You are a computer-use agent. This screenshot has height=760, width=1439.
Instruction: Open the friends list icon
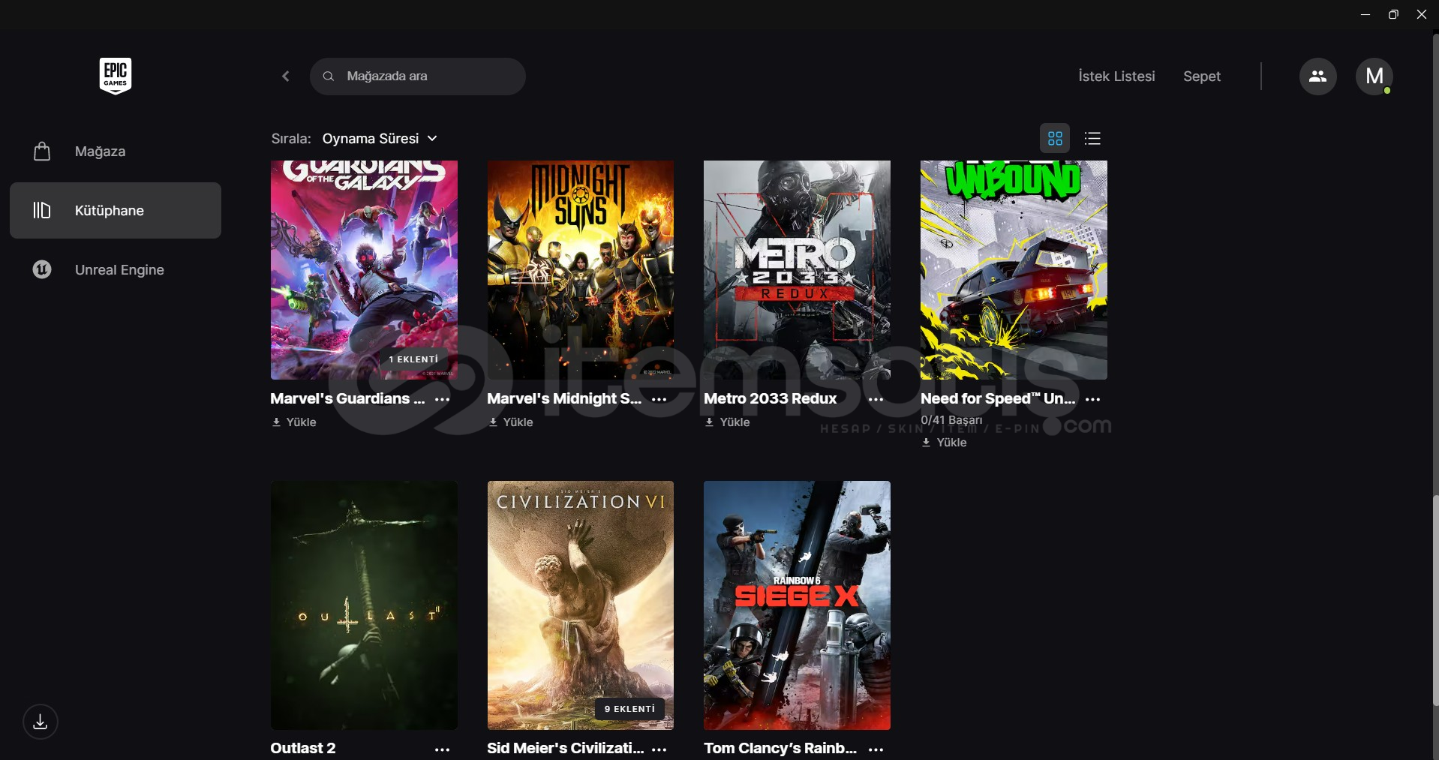click(x=1317, y=77)
